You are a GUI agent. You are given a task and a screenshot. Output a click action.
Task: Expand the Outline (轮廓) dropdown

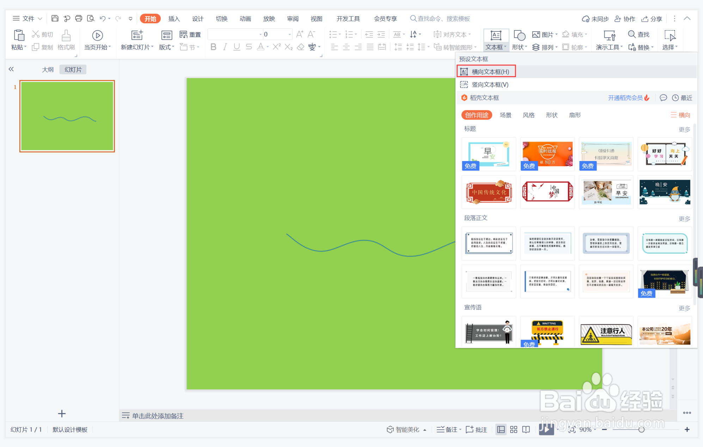[x=586, y=47]
